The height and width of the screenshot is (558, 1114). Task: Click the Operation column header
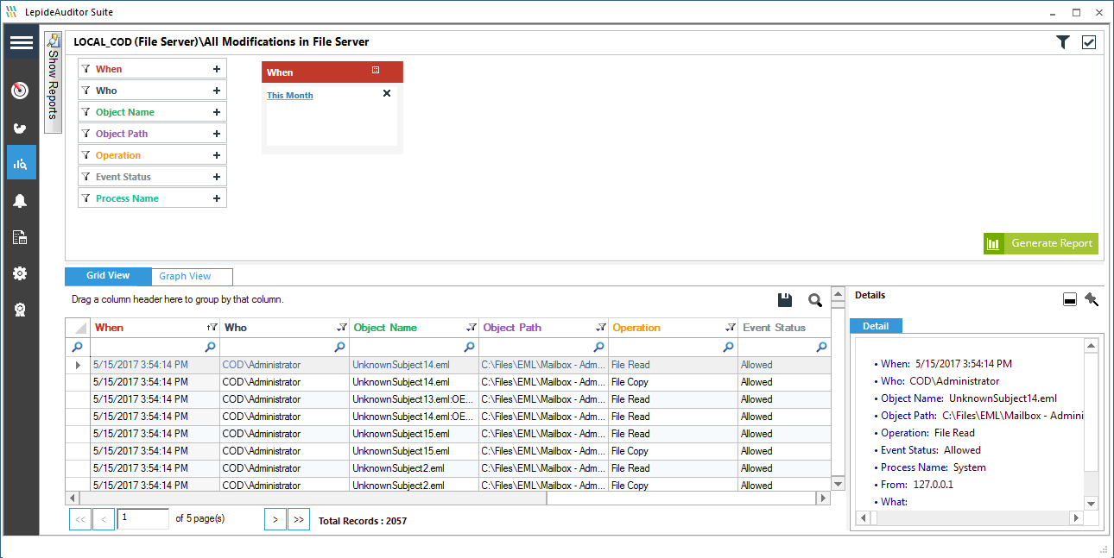(673, 328)
